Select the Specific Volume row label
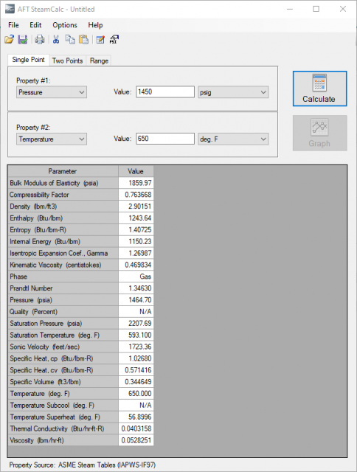Viewport: 357px width, 472px height. tap(63, 382)
